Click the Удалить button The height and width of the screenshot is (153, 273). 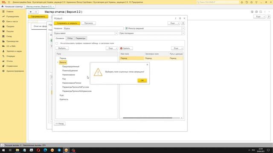(x=126, y=48)
